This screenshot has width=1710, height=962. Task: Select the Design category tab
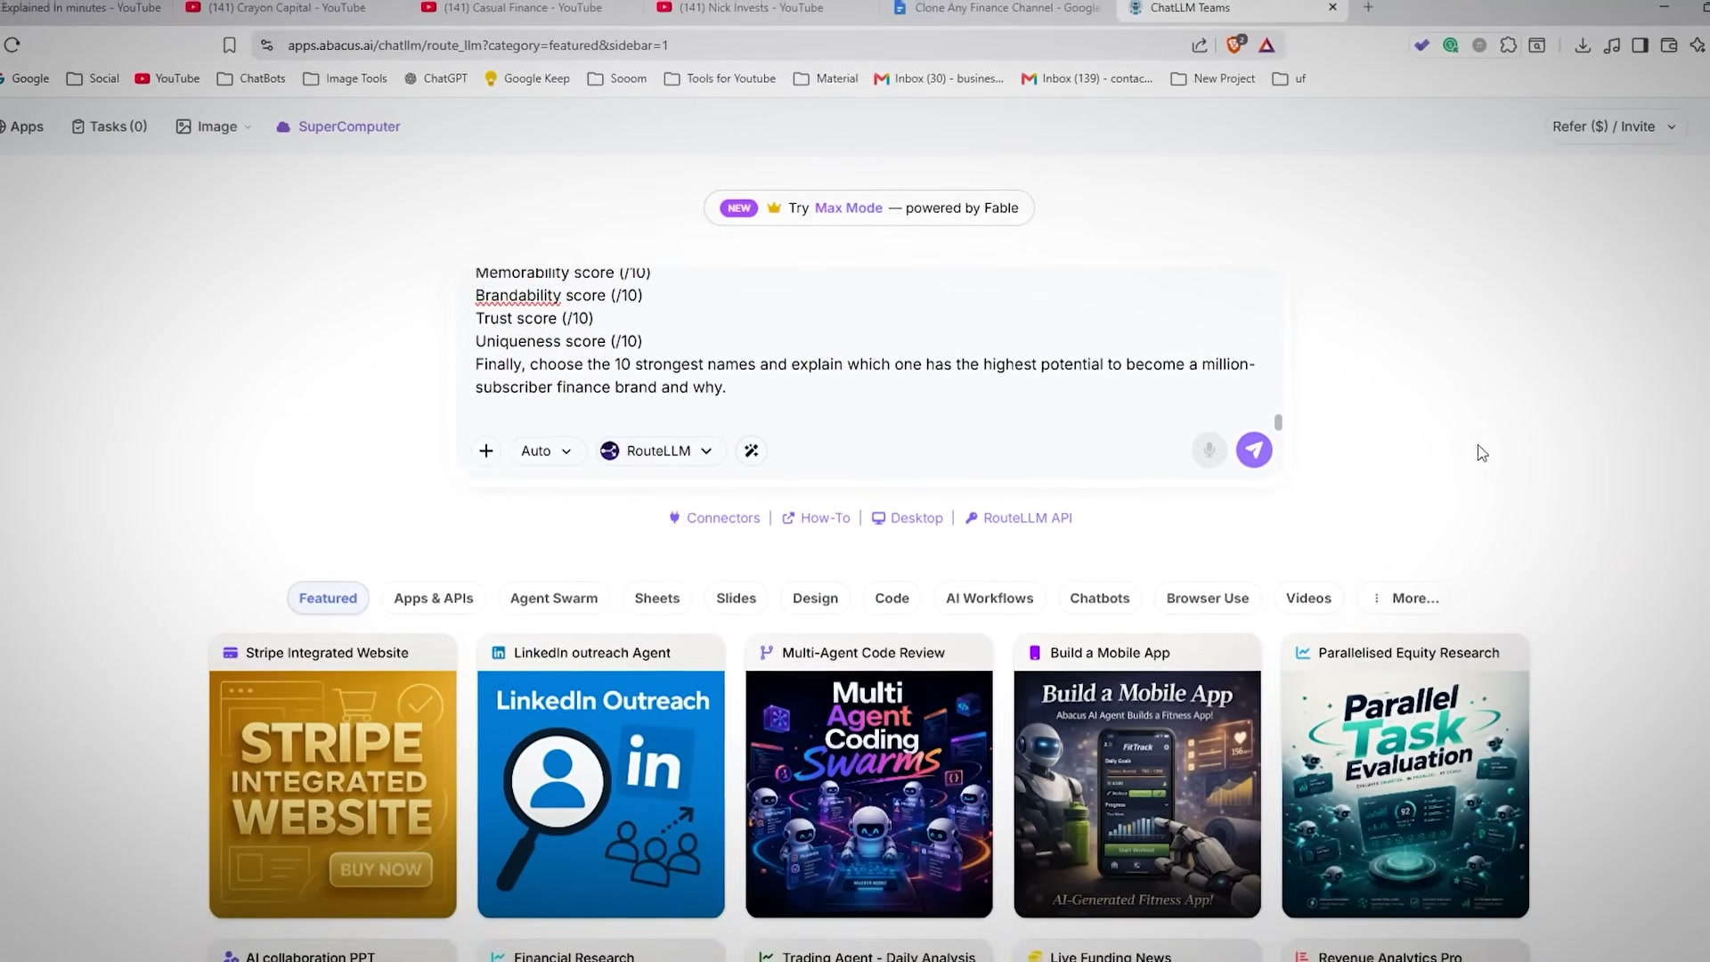click(x=816, y=599)
